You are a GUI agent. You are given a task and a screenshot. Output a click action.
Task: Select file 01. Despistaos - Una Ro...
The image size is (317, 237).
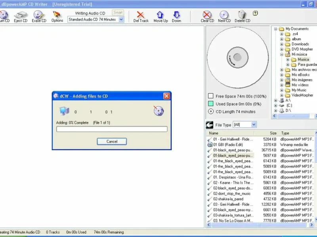pos(233,177)
